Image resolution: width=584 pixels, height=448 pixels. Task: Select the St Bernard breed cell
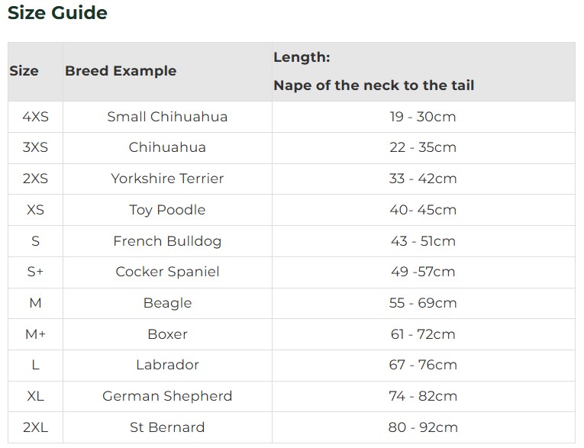[x=167, y=427]
